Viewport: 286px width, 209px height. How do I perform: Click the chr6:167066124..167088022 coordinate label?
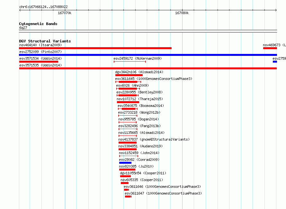click(43, 7)
